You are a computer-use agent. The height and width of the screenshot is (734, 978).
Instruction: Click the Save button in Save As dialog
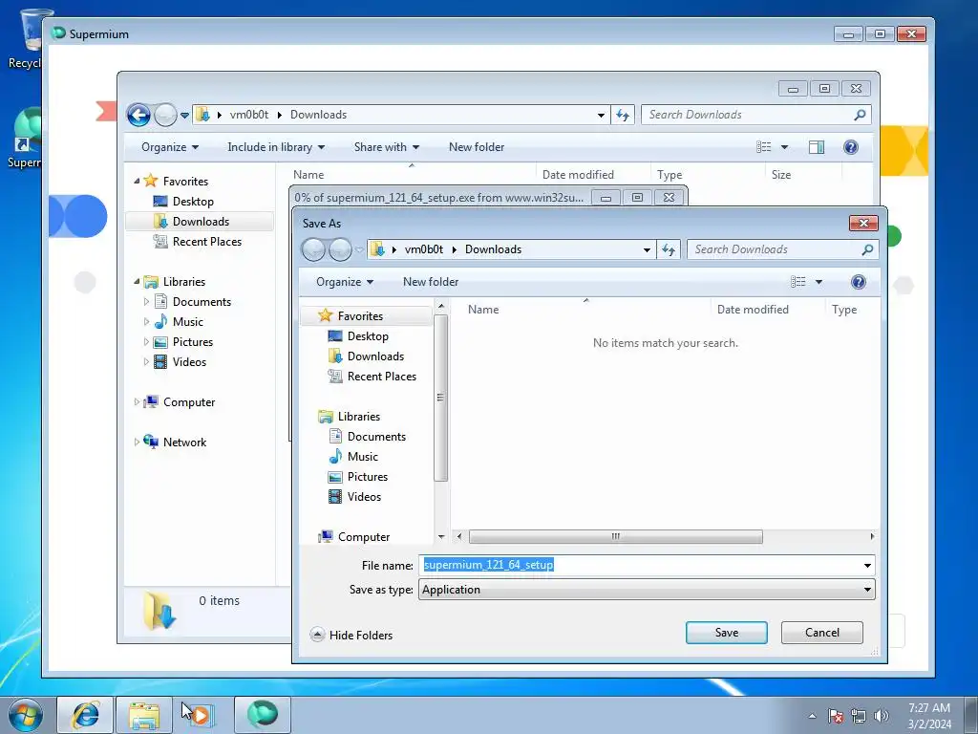point(726,633)
